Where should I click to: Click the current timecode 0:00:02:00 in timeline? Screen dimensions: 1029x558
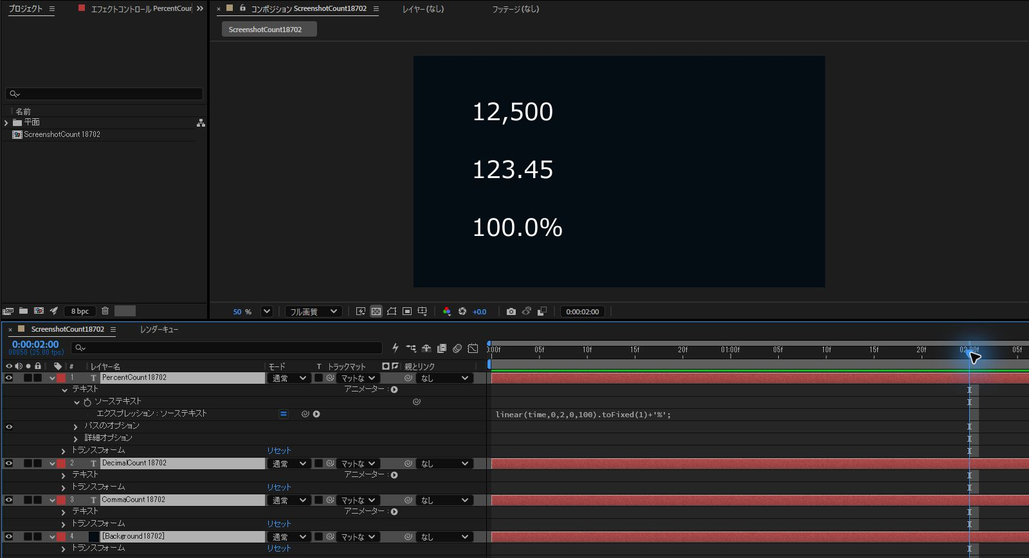[x=35, y=345]
